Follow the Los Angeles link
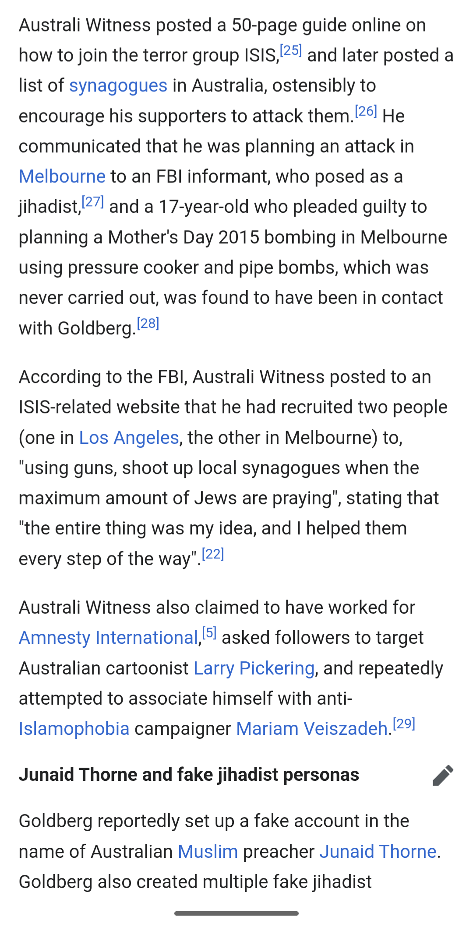This screenshot has width=473, height=927. pyautogui.click(x=129, y=438)
